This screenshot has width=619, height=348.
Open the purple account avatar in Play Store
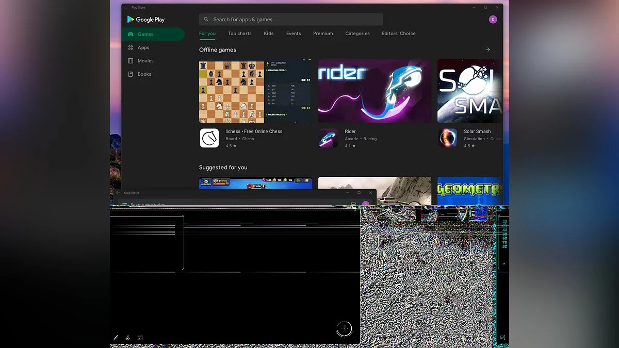click(x=493, y=20)
